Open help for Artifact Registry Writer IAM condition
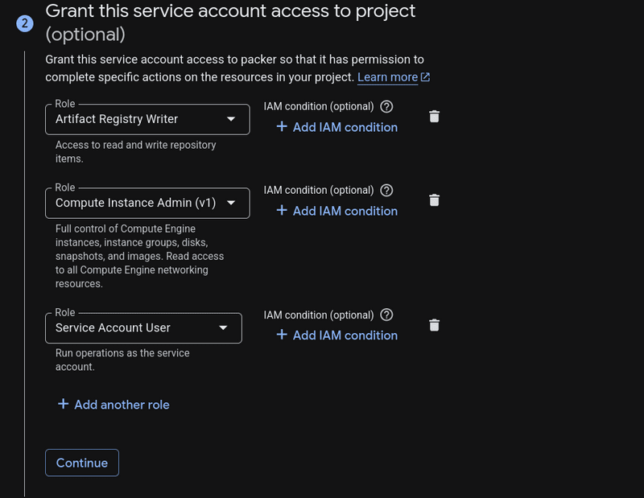The height and width of the screenshot is (498, 644). coord(386,106)
